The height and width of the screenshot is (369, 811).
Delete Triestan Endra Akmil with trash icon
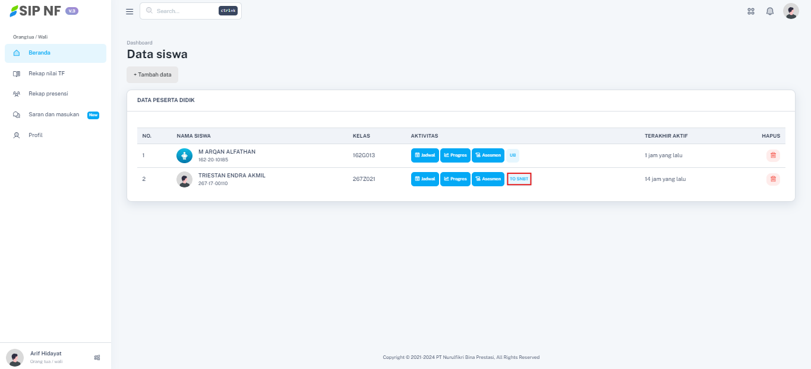(x=773, y=179)
